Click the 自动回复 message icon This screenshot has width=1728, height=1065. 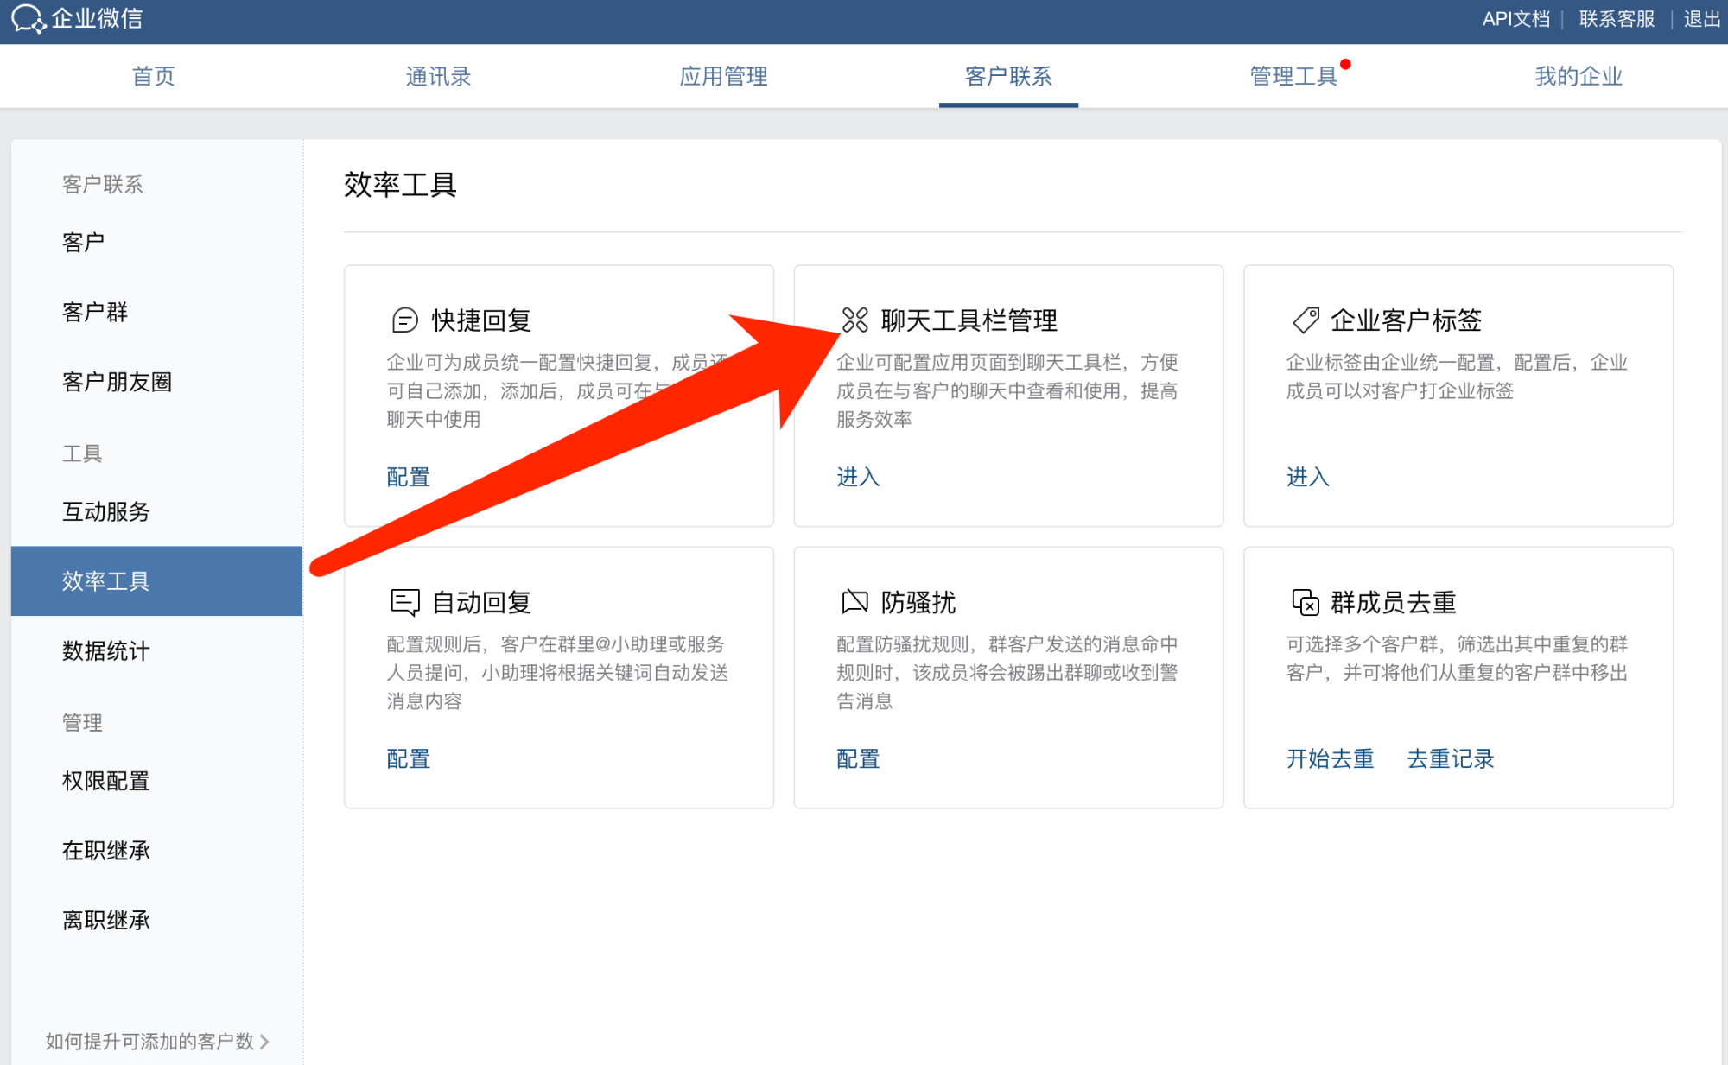[x=404, y=602]
